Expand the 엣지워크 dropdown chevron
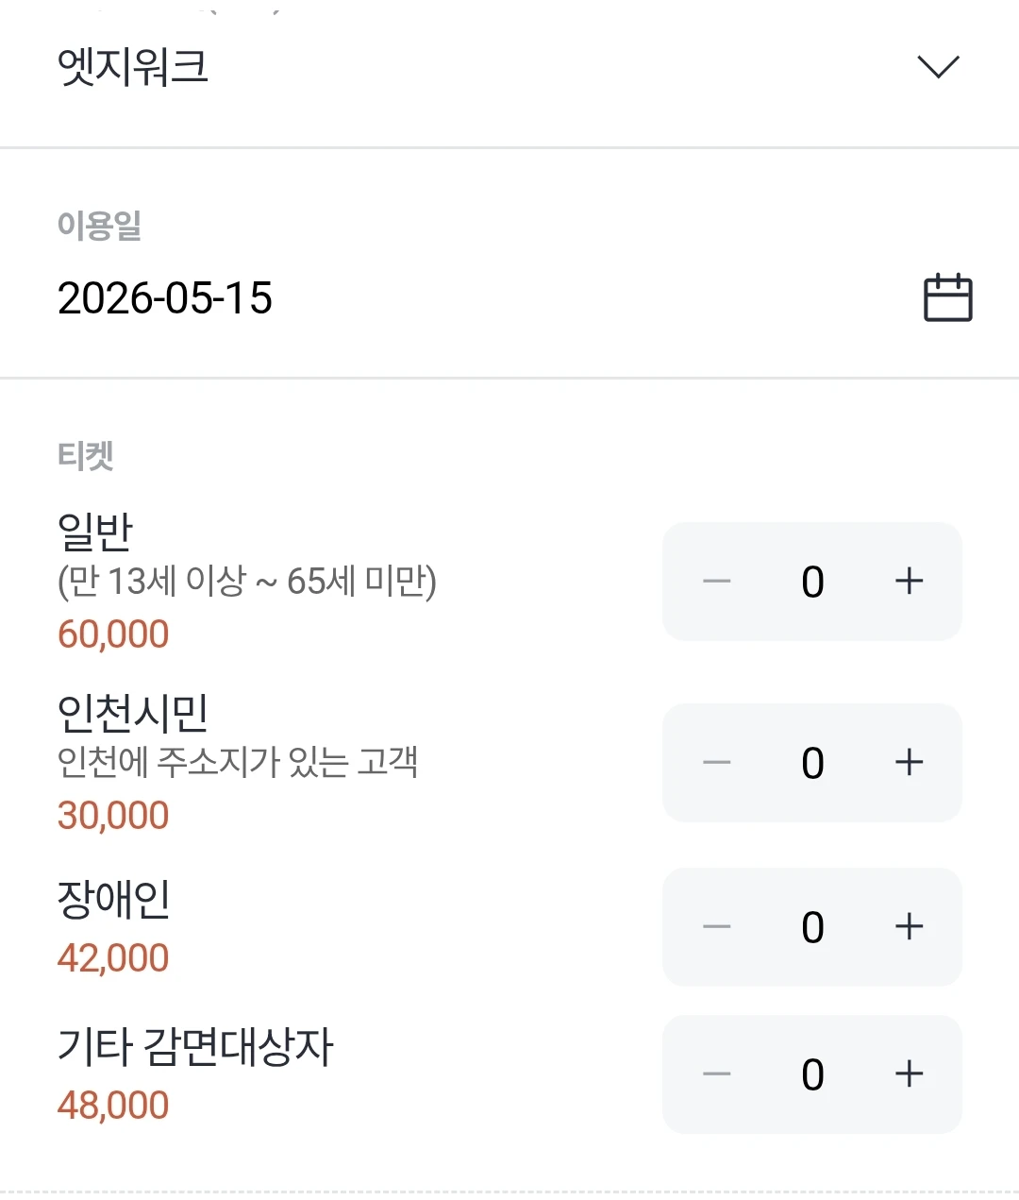The width and height of the screenshot is (1019, 1200). [938, 67]
